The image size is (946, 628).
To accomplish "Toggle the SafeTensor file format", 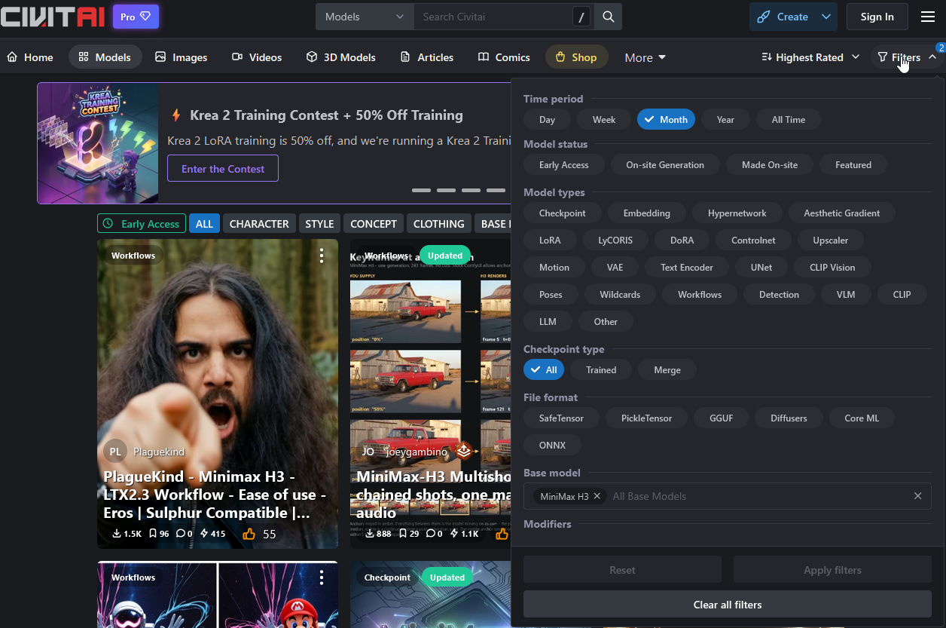I will 561,418.
